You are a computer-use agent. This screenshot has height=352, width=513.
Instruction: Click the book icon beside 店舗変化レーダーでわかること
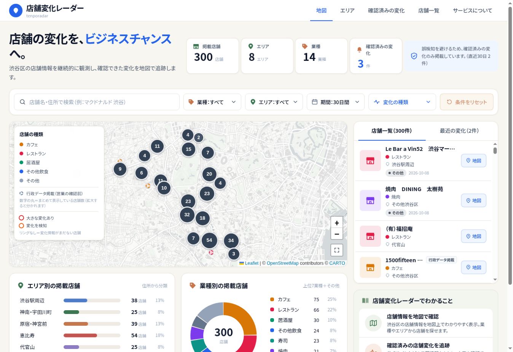click(365, 301)
